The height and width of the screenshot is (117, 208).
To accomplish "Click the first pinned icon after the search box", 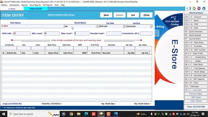I will (x=64, y=114).
